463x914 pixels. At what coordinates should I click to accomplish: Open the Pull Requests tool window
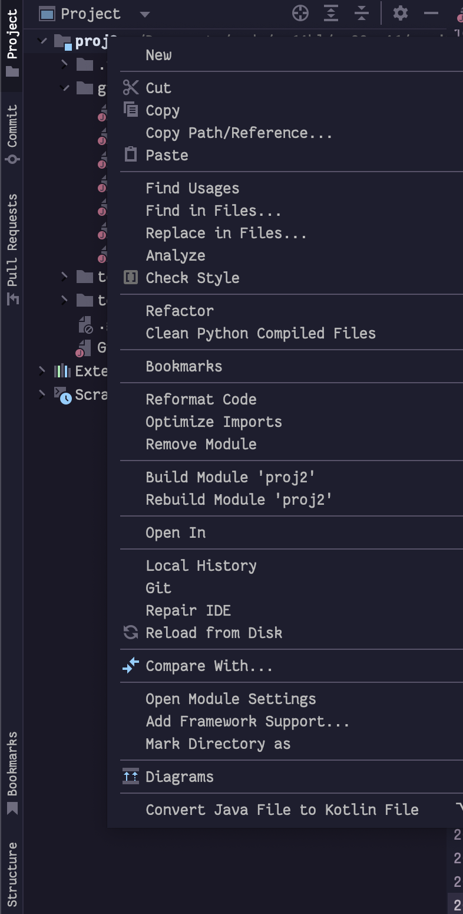12,249
